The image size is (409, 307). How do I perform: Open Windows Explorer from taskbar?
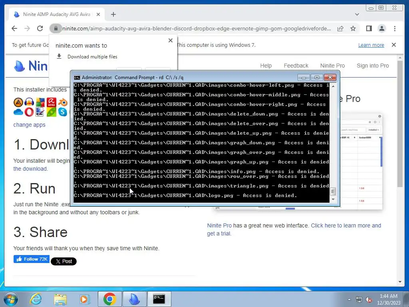60,299
